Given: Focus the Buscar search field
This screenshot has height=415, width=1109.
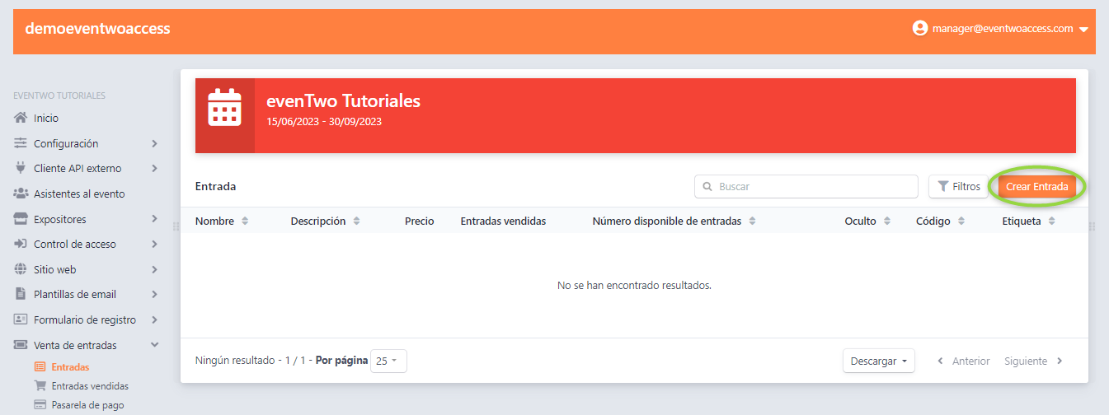Looking at the screenshot, I should 806,187.
